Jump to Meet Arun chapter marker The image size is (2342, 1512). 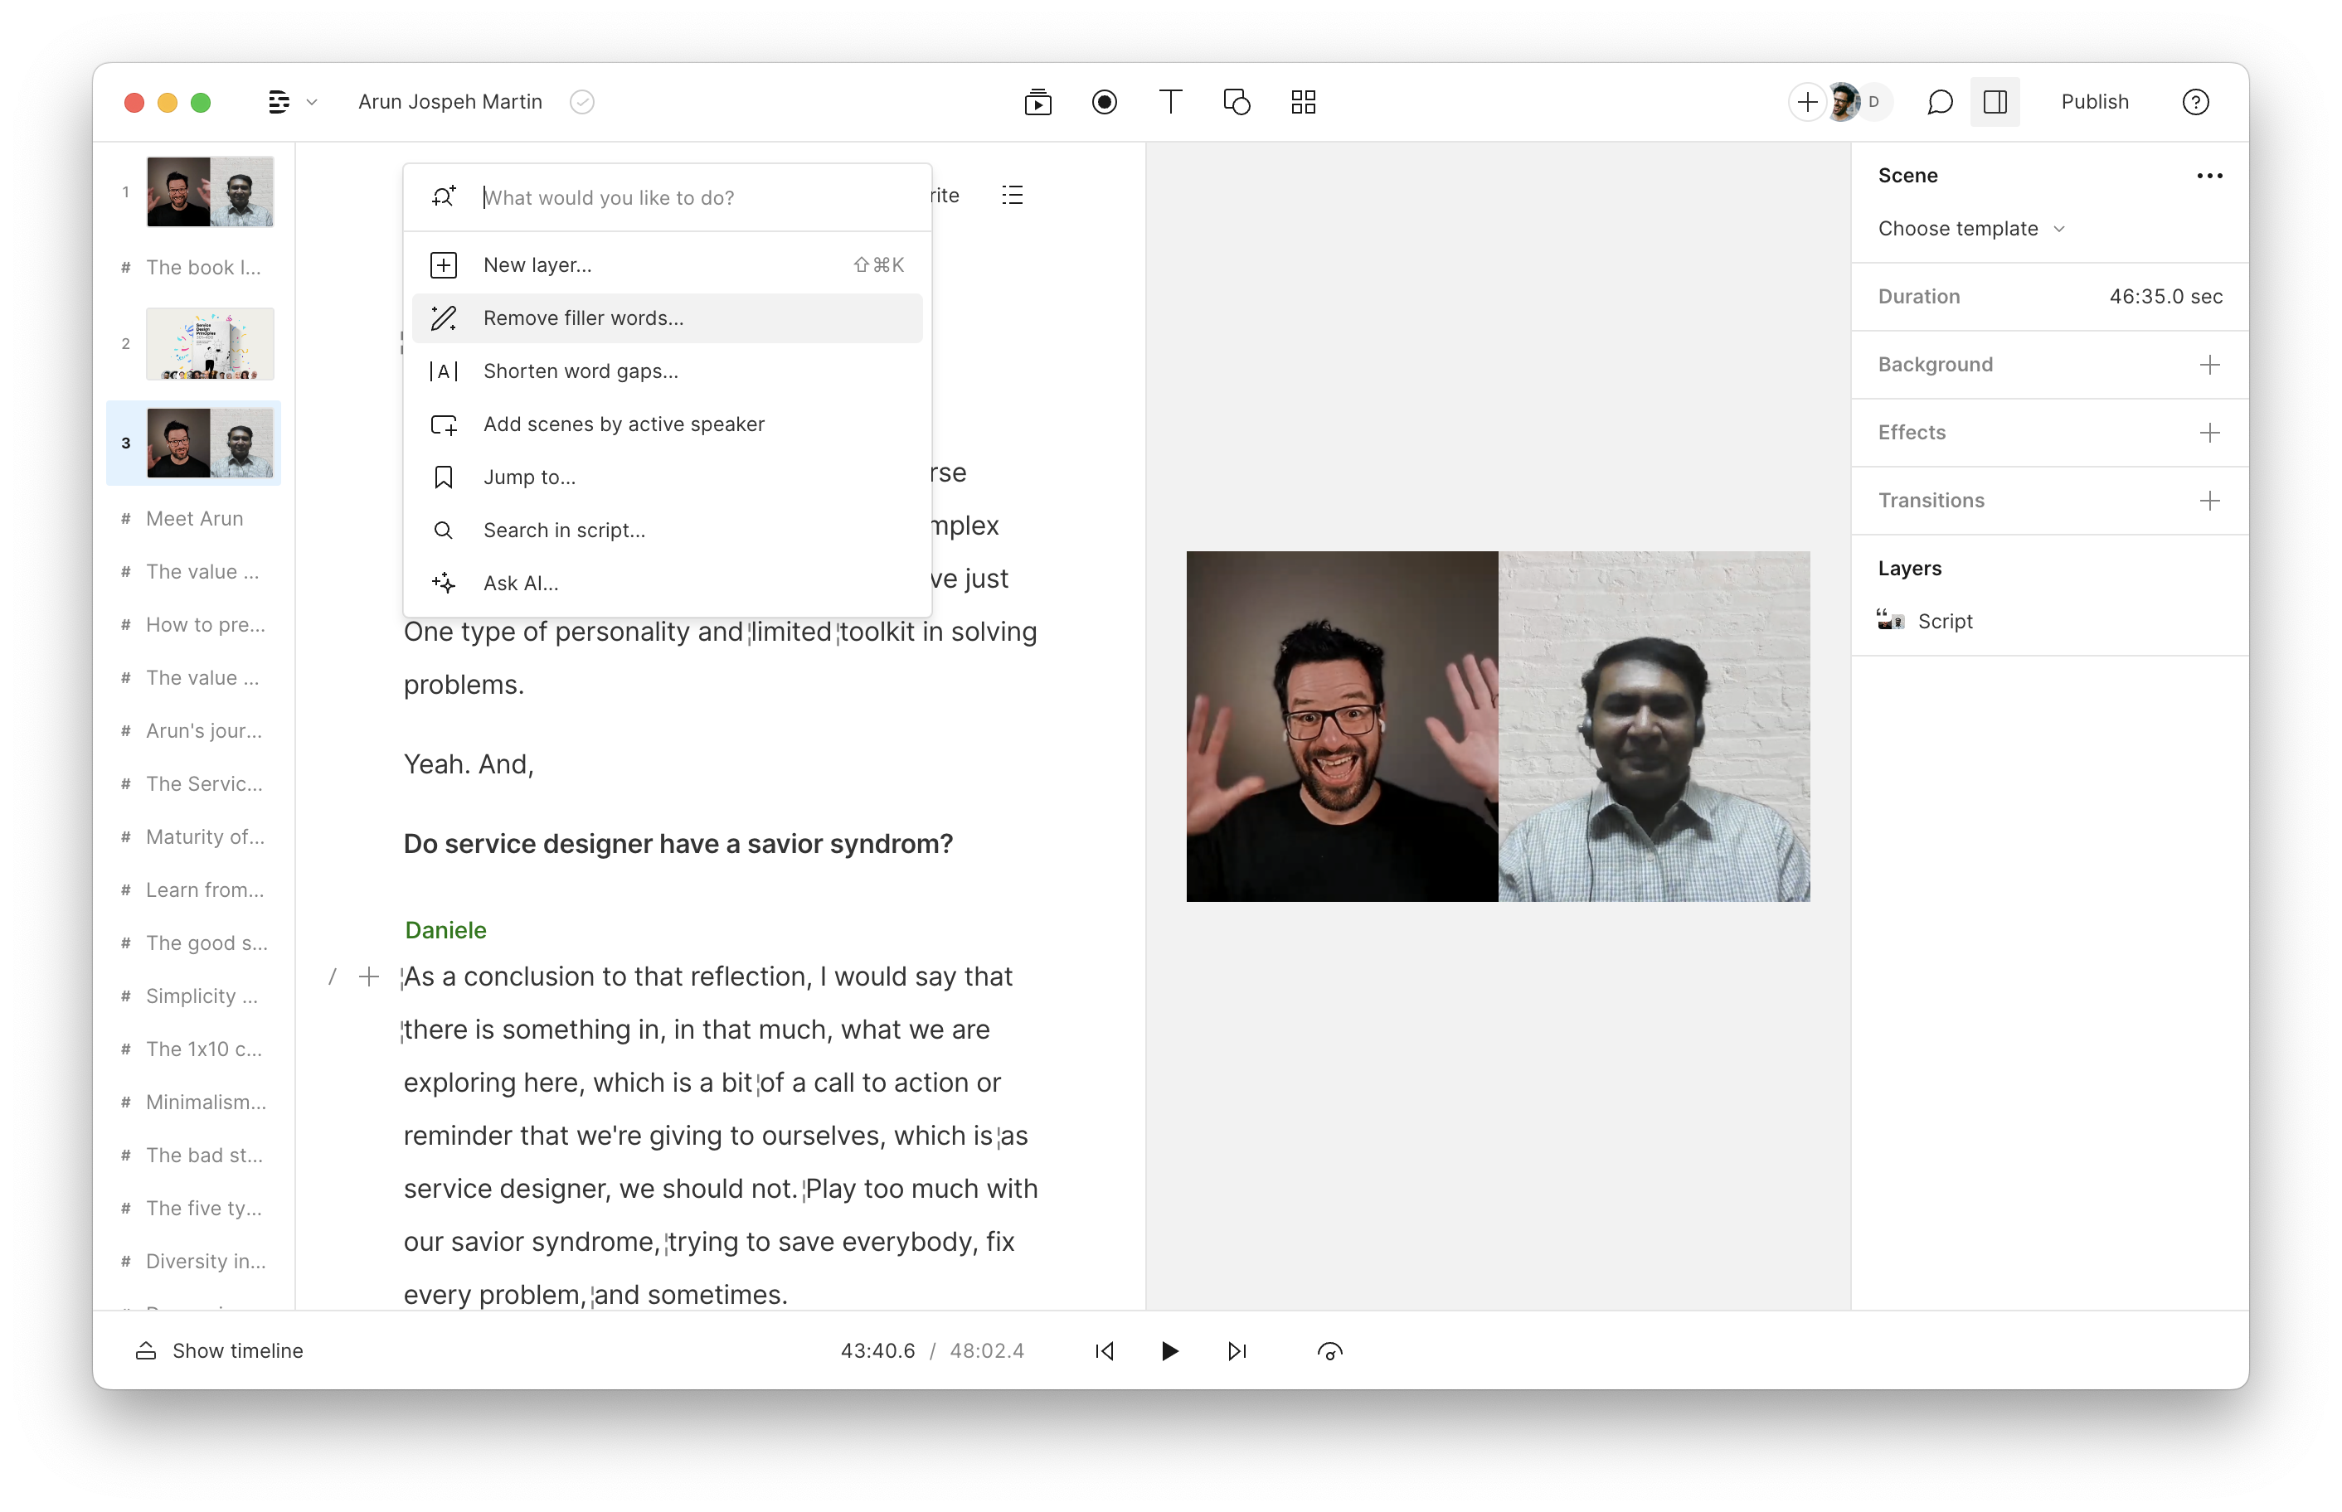[x=194, y=518]
